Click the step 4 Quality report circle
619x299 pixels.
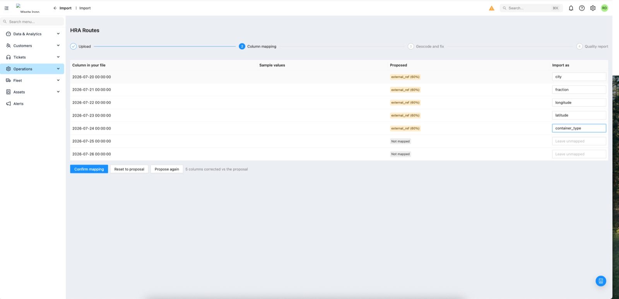(x=579, y=46)
